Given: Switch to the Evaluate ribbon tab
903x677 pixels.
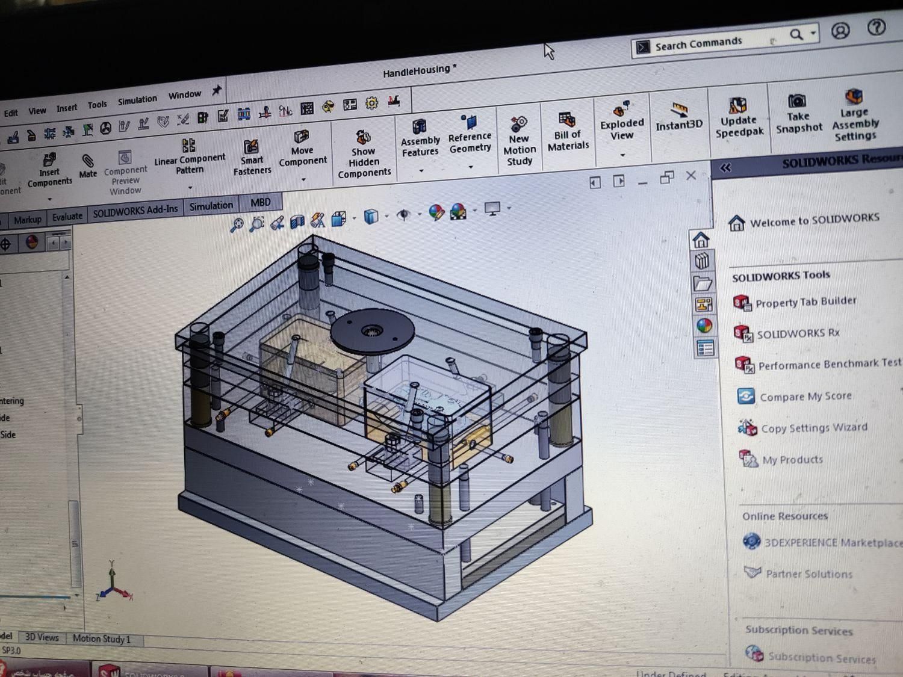Looking at the screenshot, I should click(x=67, y=217).
